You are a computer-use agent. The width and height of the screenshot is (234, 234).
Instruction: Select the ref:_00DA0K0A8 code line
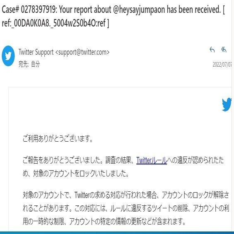(x=55, y=23)
